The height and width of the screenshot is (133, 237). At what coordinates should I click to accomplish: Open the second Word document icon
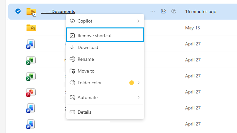(x=30, y=108)
